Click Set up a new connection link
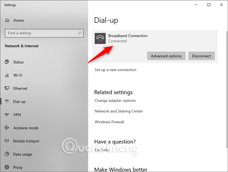 (x=115, y=70)
